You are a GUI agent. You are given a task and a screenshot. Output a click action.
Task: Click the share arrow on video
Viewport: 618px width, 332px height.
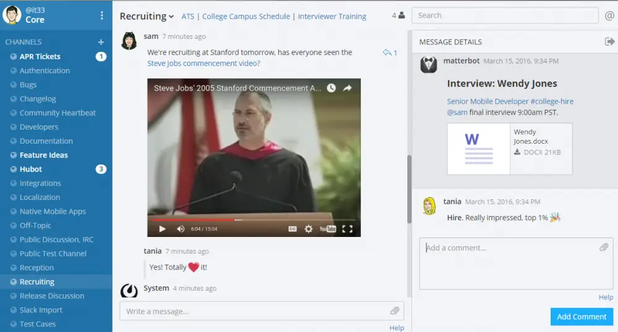[347, 88]
